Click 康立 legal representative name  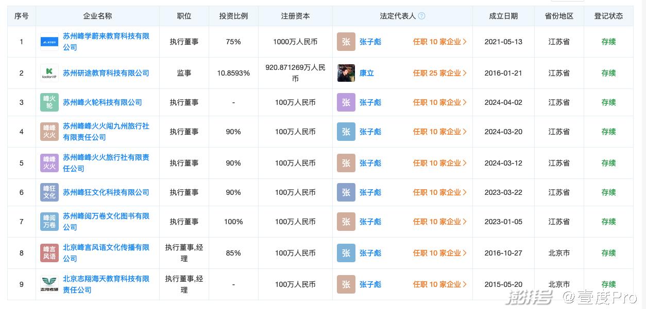pyautogui.click(x=367, y=73)
